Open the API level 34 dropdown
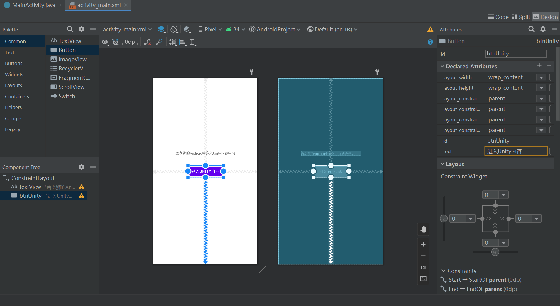The height and width of the screenshot is (306, 560). coord(235,29)
